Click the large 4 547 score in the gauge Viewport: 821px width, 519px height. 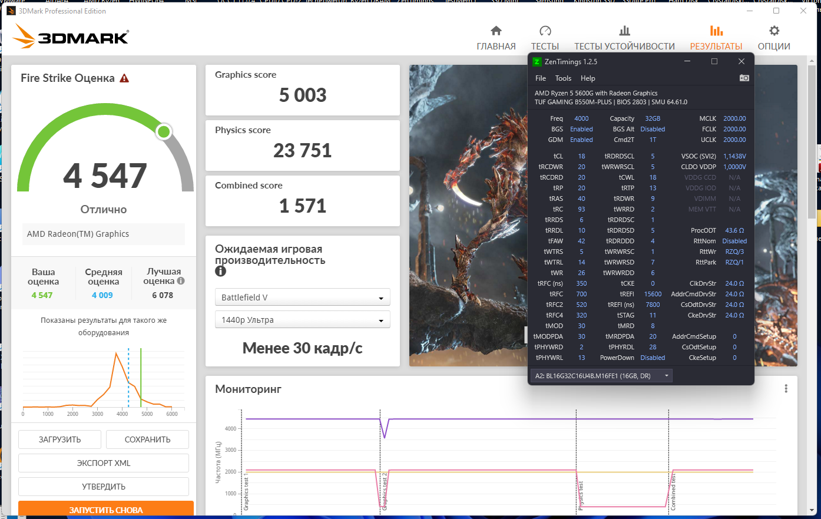[x=105, y=176]
